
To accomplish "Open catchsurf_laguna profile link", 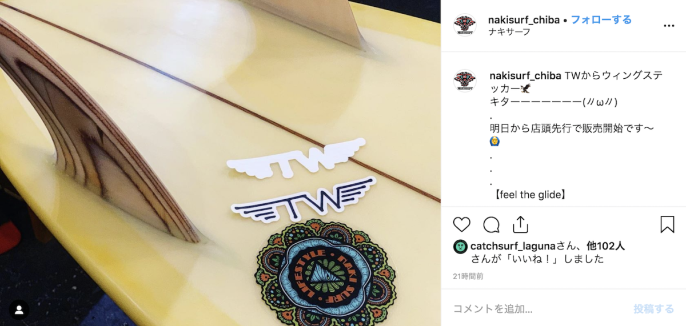I will (x=512, y=246).
